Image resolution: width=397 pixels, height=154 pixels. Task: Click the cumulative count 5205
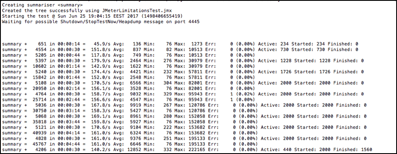coord(41,55)
